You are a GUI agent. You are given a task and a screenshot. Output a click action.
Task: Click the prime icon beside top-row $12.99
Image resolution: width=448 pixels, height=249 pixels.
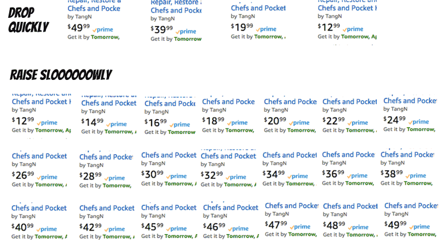pyautogui.click(x=353, y=29)
